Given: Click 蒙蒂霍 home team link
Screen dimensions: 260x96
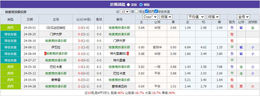Looking at the screenshot, I should (56, 80).
